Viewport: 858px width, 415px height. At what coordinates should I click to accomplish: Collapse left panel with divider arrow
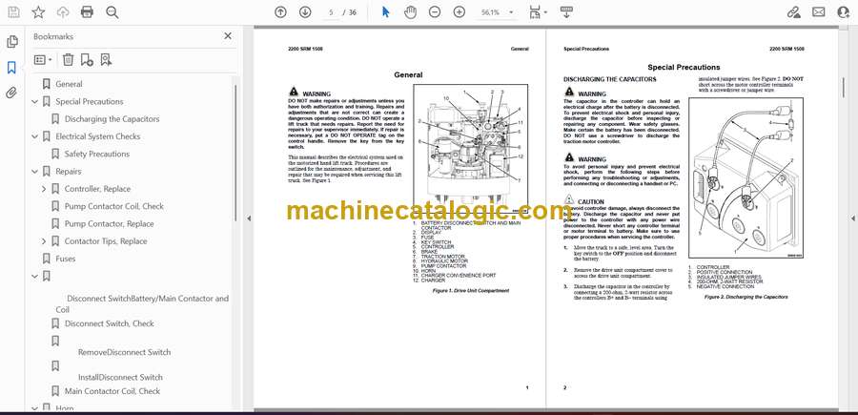pos(249,218)
